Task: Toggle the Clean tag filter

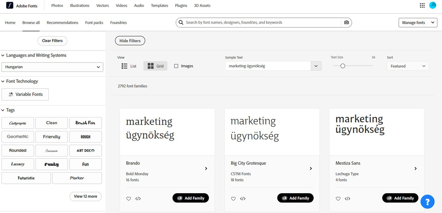Action: (x=52, y=123)
